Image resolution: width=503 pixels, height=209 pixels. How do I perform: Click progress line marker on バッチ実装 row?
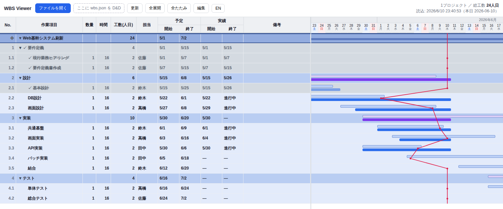click(410, 159)
